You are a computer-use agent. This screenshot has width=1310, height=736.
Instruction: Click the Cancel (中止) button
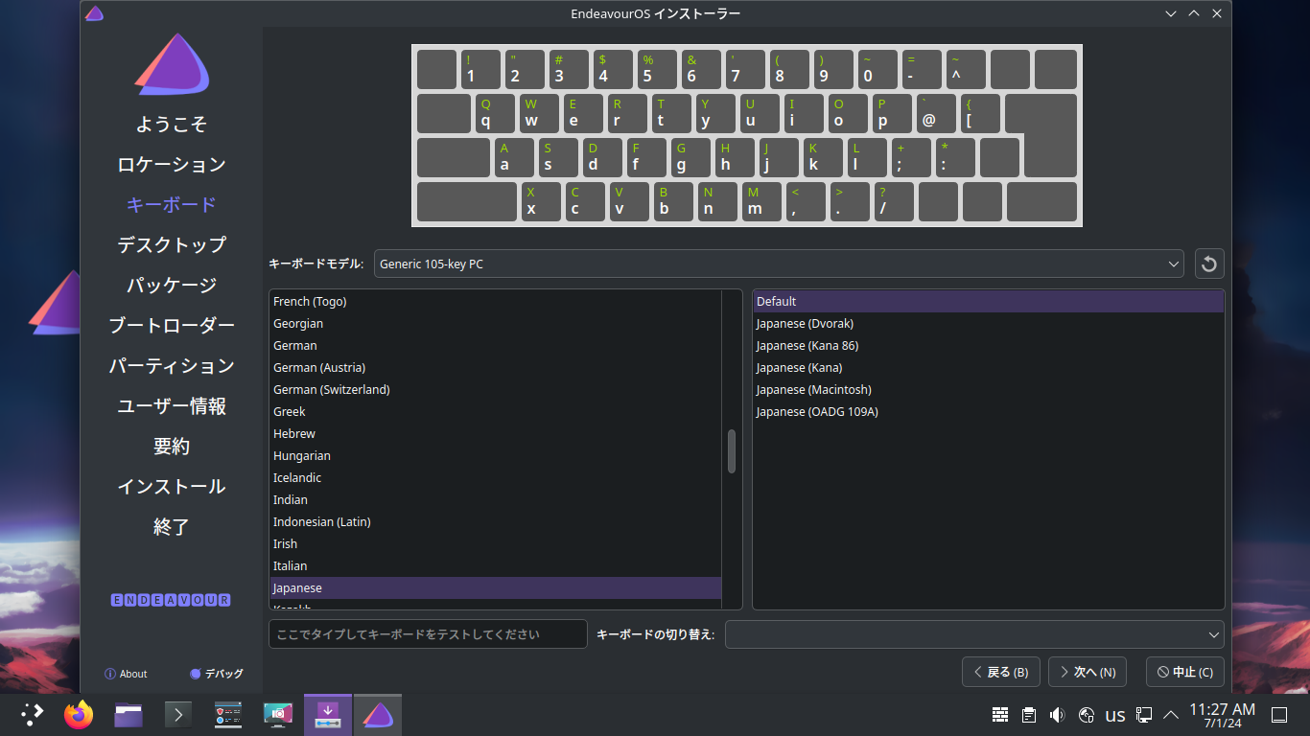1185,672
